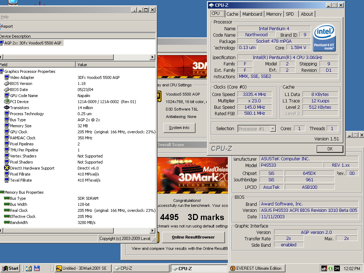
Task: Click the DirectX v6.0 value
Action: click(88, 168)
